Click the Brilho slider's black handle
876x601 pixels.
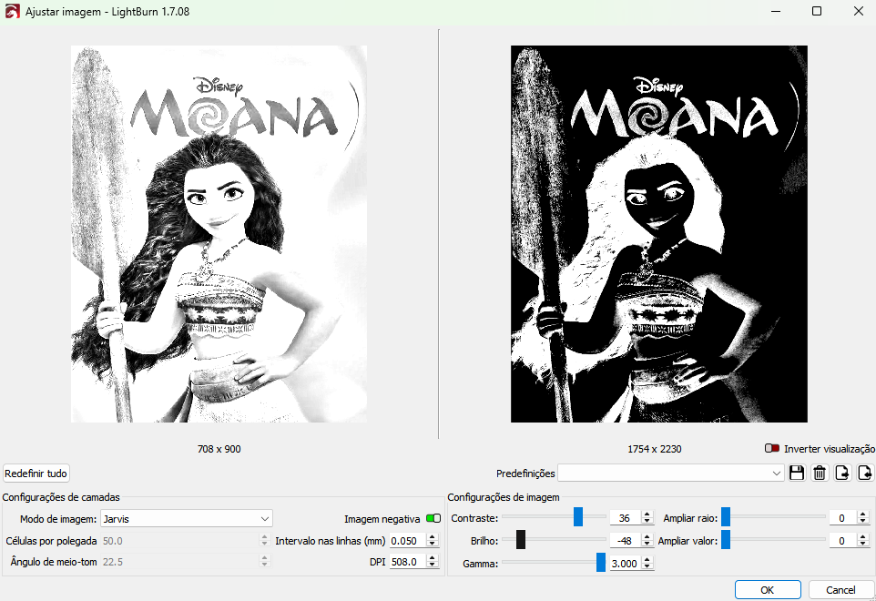(x=521, y=540)
